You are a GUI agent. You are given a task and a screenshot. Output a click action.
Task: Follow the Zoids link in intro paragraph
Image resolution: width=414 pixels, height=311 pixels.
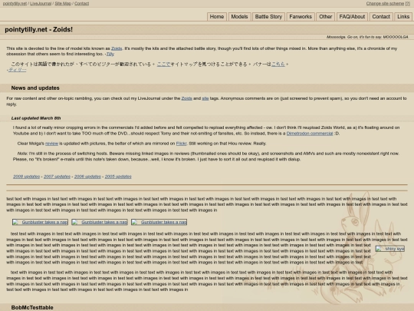117,48
